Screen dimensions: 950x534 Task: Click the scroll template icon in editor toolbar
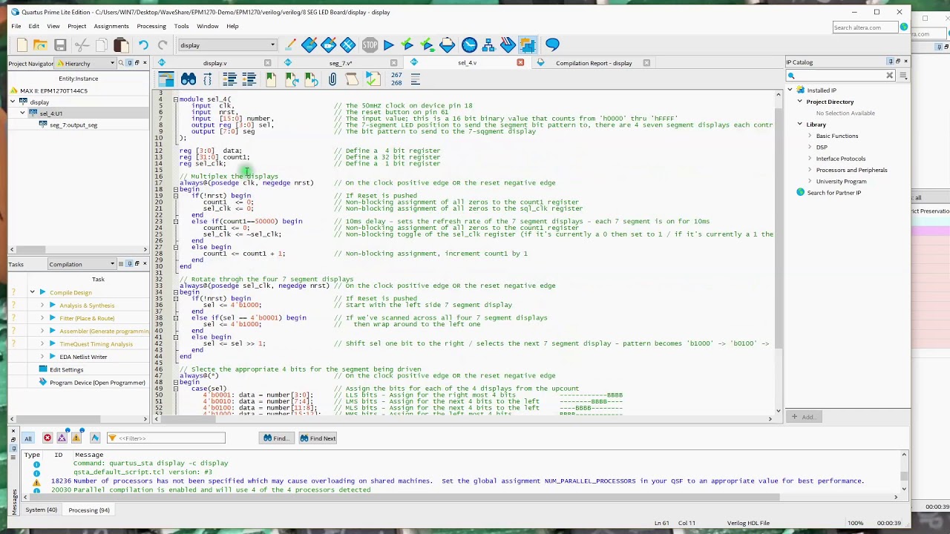pos(352,79)
